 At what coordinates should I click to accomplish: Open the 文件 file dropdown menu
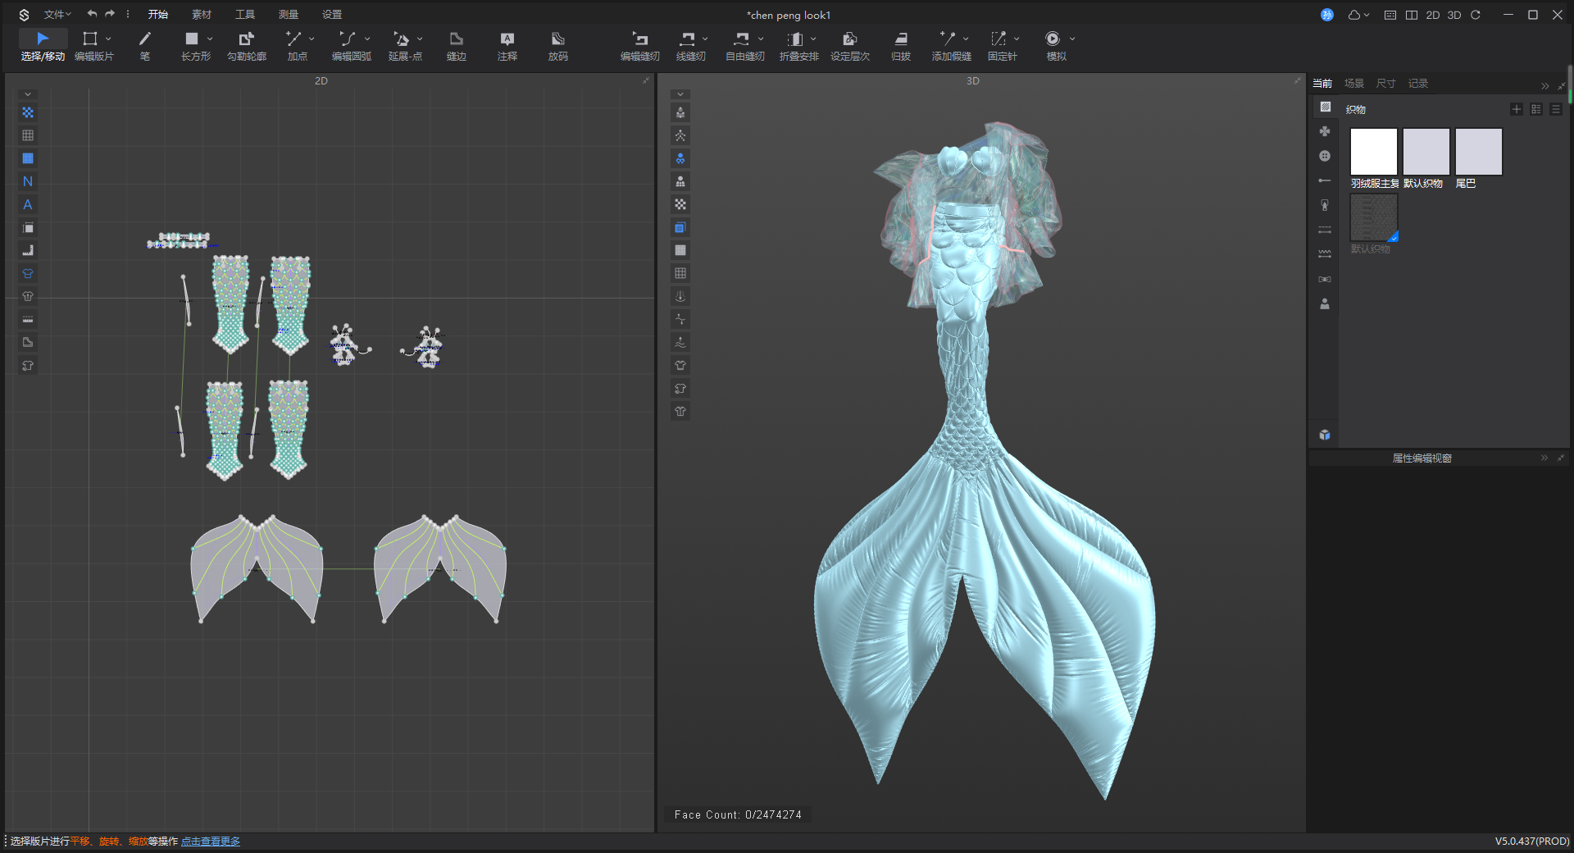pos(57,15)
